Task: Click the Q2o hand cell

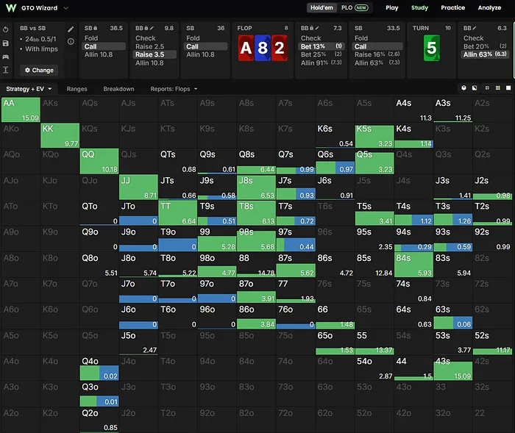Action: click(99, 420)
